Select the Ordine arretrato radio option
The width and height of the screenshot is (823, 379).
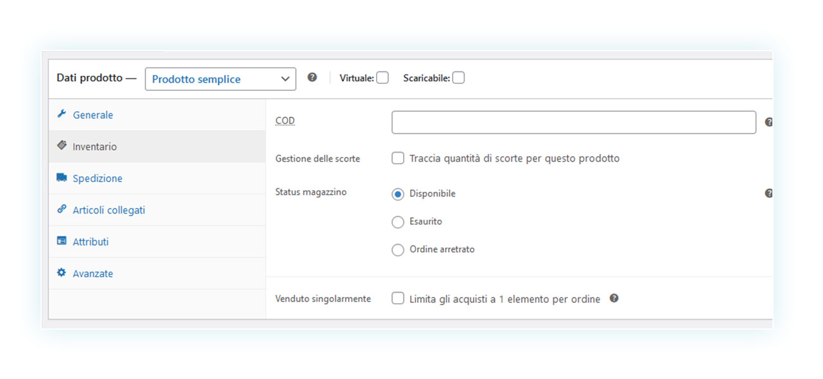(x=398, y=250)
